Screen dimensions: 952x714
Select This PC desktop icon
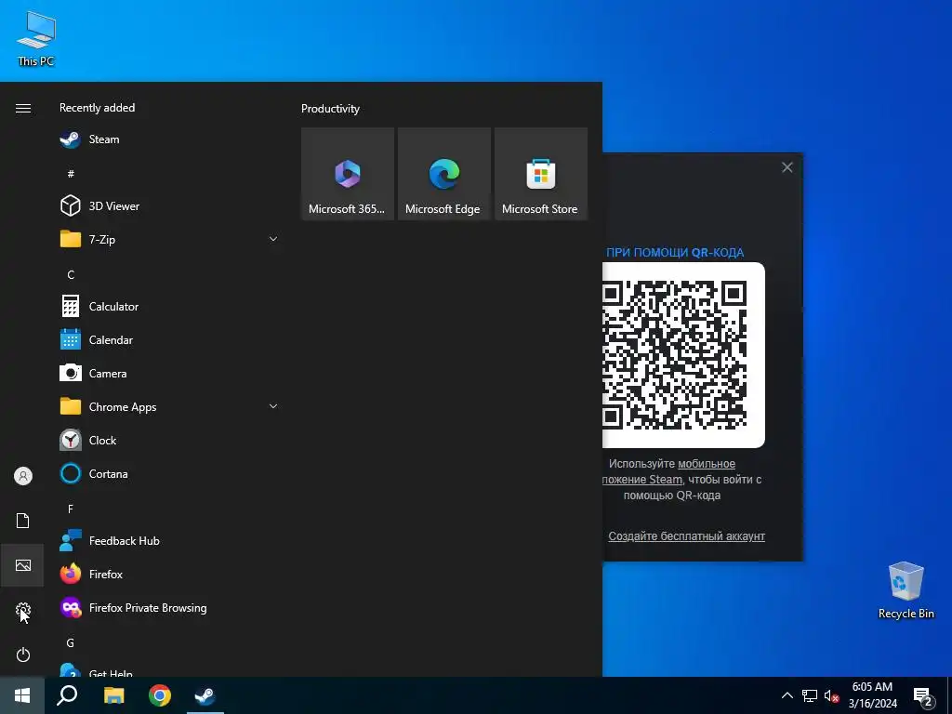click(36, 39)
